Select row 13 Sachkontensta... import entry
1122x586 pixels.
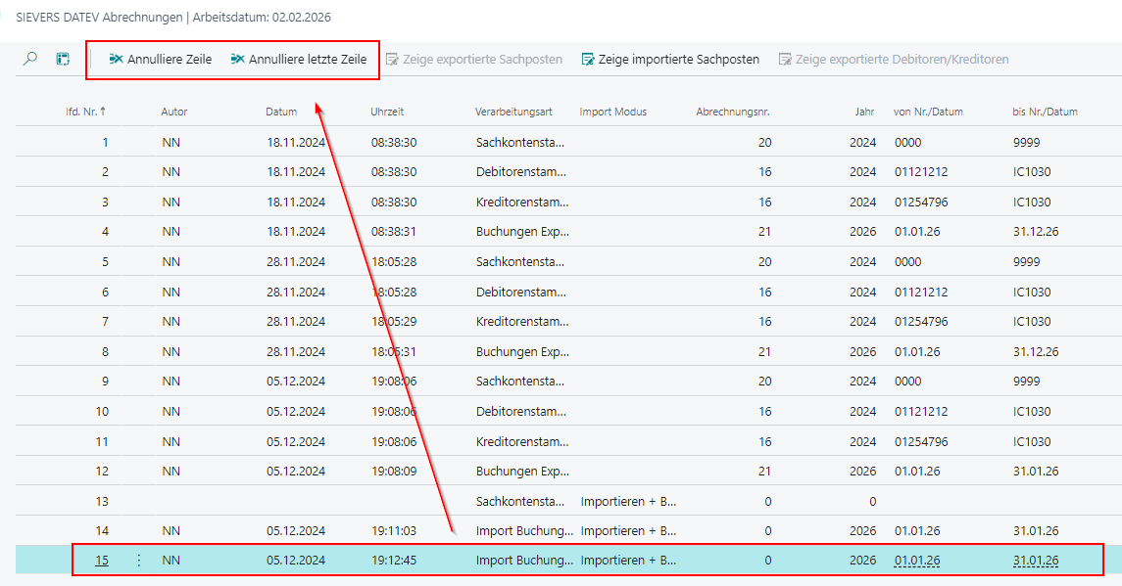(x=520, y=501)
